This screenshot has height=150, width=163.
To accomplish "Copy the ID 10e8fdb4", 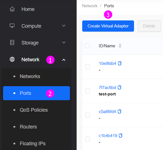I will point(120,63).
